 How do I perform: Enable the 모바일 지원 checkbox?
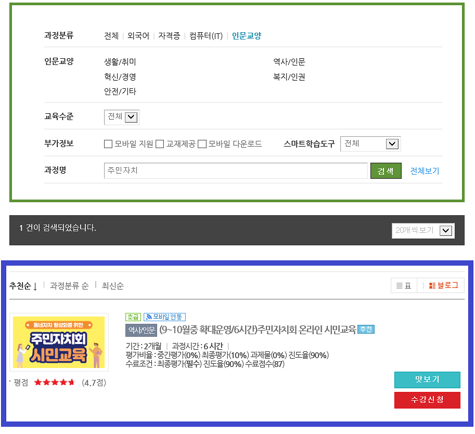click(x=108, y=144)
